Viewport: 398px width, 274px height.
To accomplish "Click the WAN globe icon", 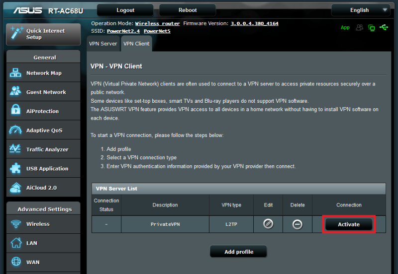I will pyautogui.click(x=16, y=262).
